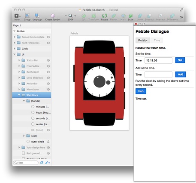The image size is (196, 183).
Task: Click the Create Symbol icon
Action: (x=53, y=16)
